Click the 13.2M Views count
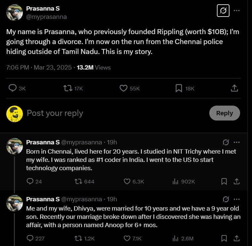Viewport: 252px width, 246px height. tap(94, 68)
